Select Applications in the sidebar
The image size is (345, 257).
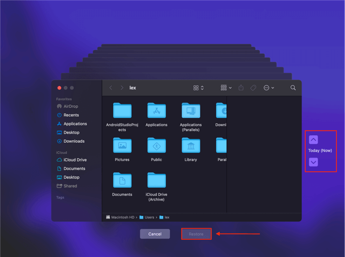pos(75,124)
